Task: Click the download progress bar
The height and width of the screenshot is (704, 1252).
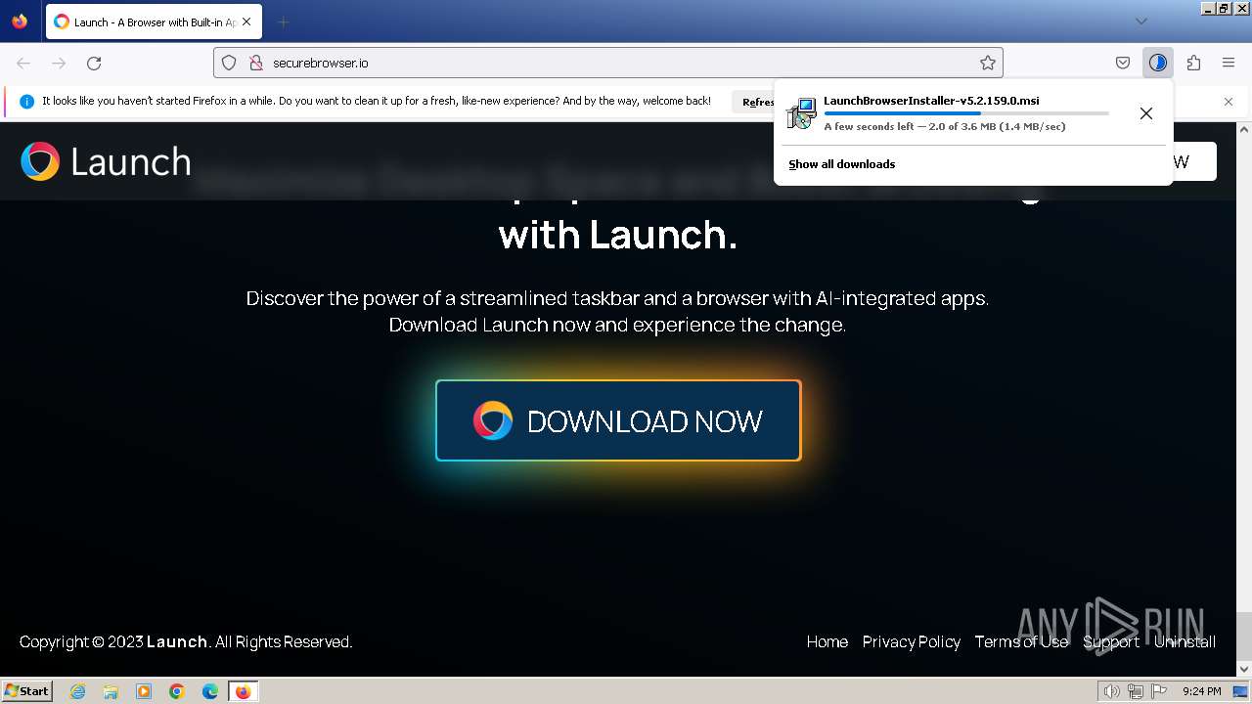Action: [x=966, y=113]
